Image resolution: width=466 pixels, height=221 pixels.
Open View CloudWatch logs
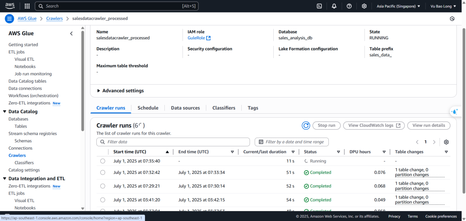374,125
